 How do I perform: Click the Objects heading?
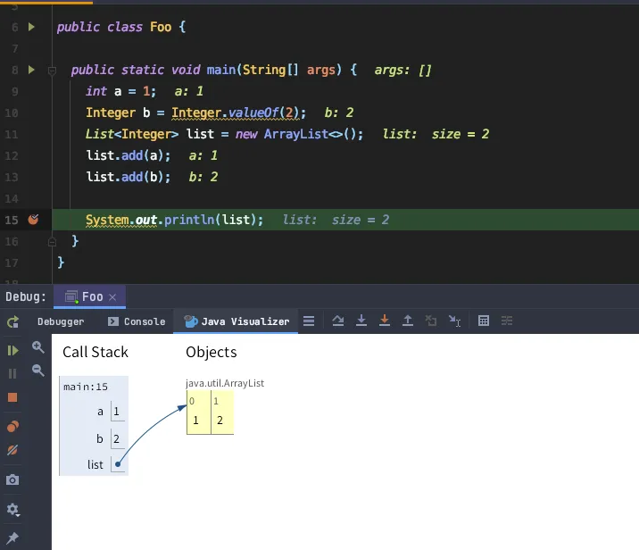click(212, 352)
